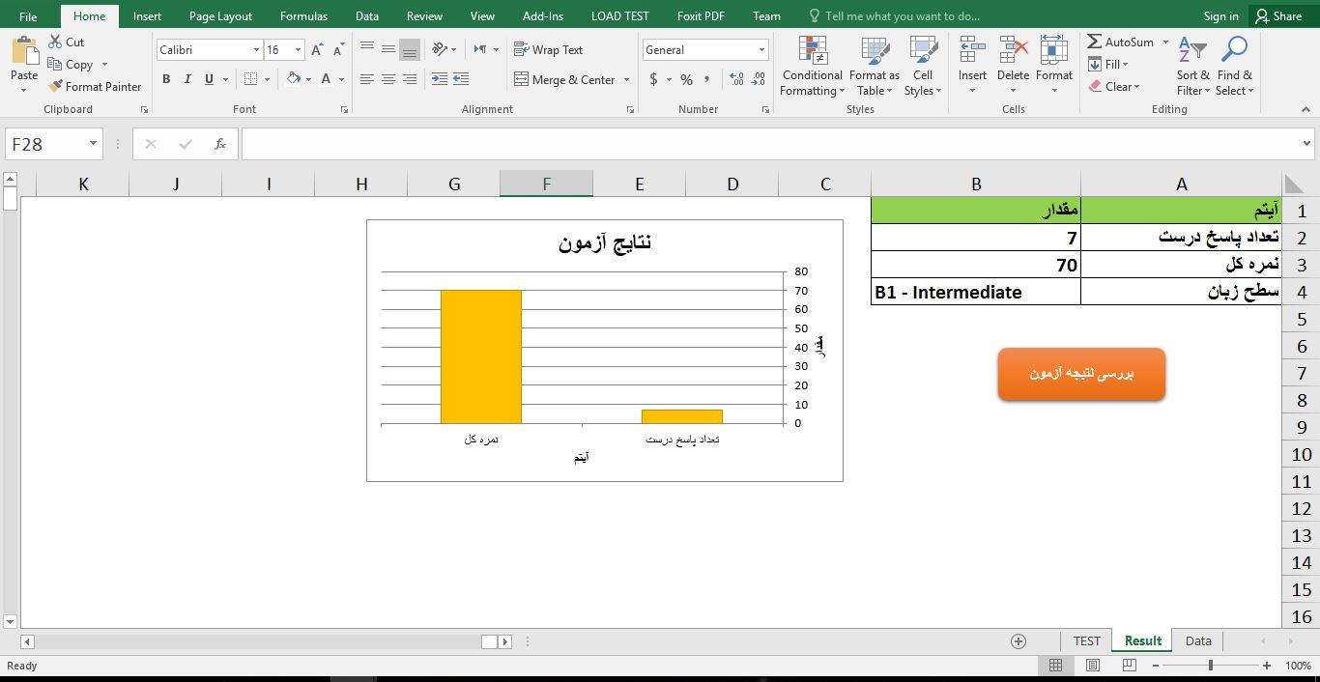Open the File tab

click(28, 16)
